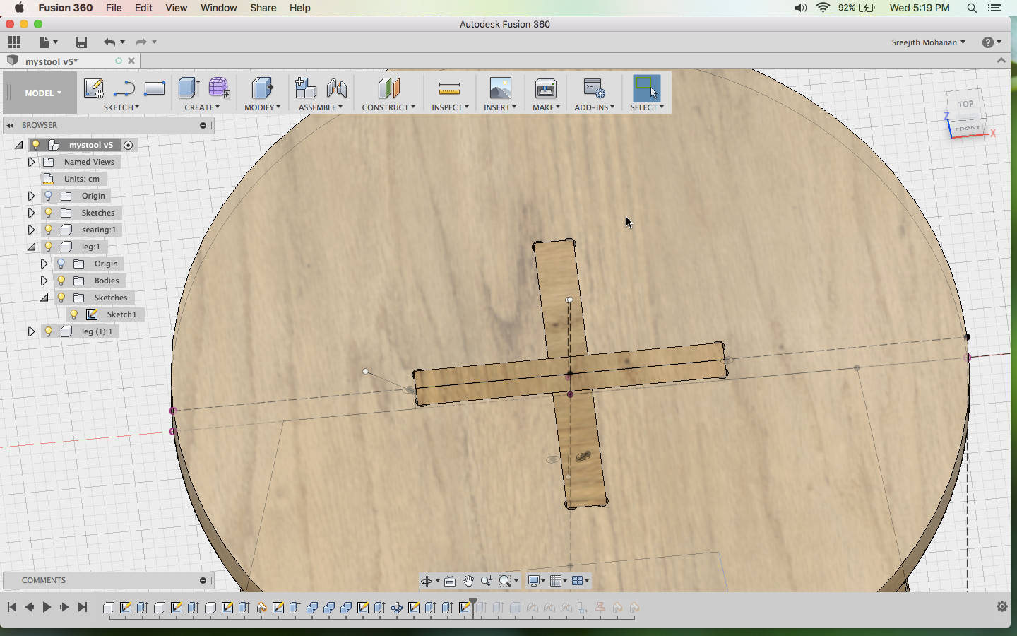Click the Measure inspect icon

click(449, 88)
